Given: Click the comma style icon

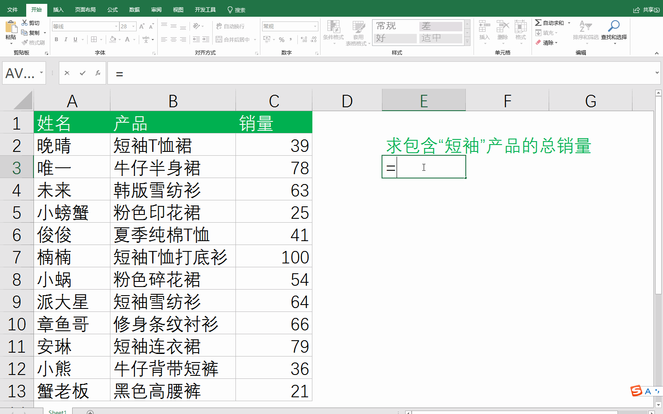Looking at the screenshot, I should [x=291, y=39].
